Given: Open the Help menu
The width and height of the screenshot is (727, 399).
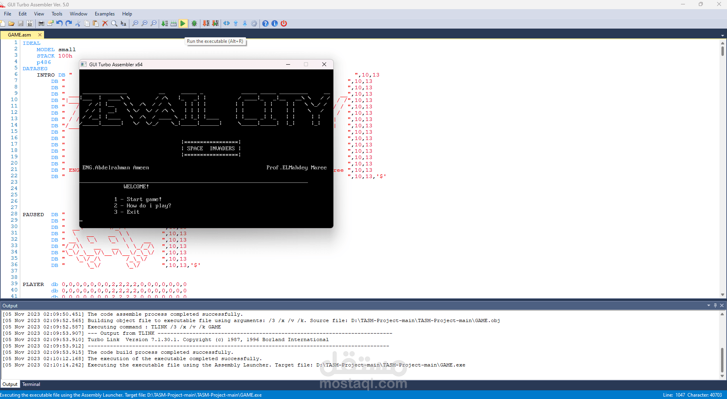Looking at the screenshot, I should [x=127, y=14].
